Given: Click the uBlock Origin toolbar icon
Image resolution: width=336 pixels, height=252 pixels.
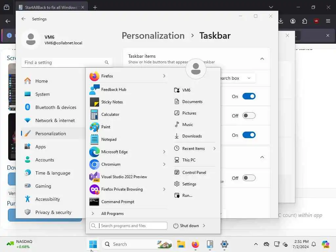Looking at the screenshot, I should (x=316, y=21).
